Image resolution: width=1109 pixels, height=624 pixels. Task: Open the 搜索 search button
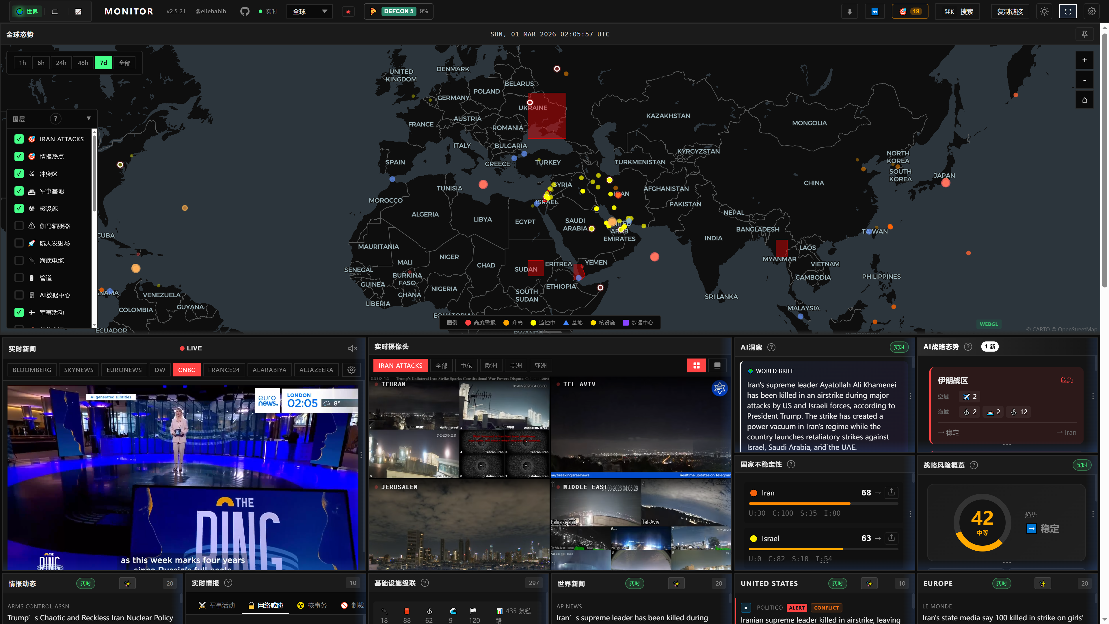pos(957,12)
